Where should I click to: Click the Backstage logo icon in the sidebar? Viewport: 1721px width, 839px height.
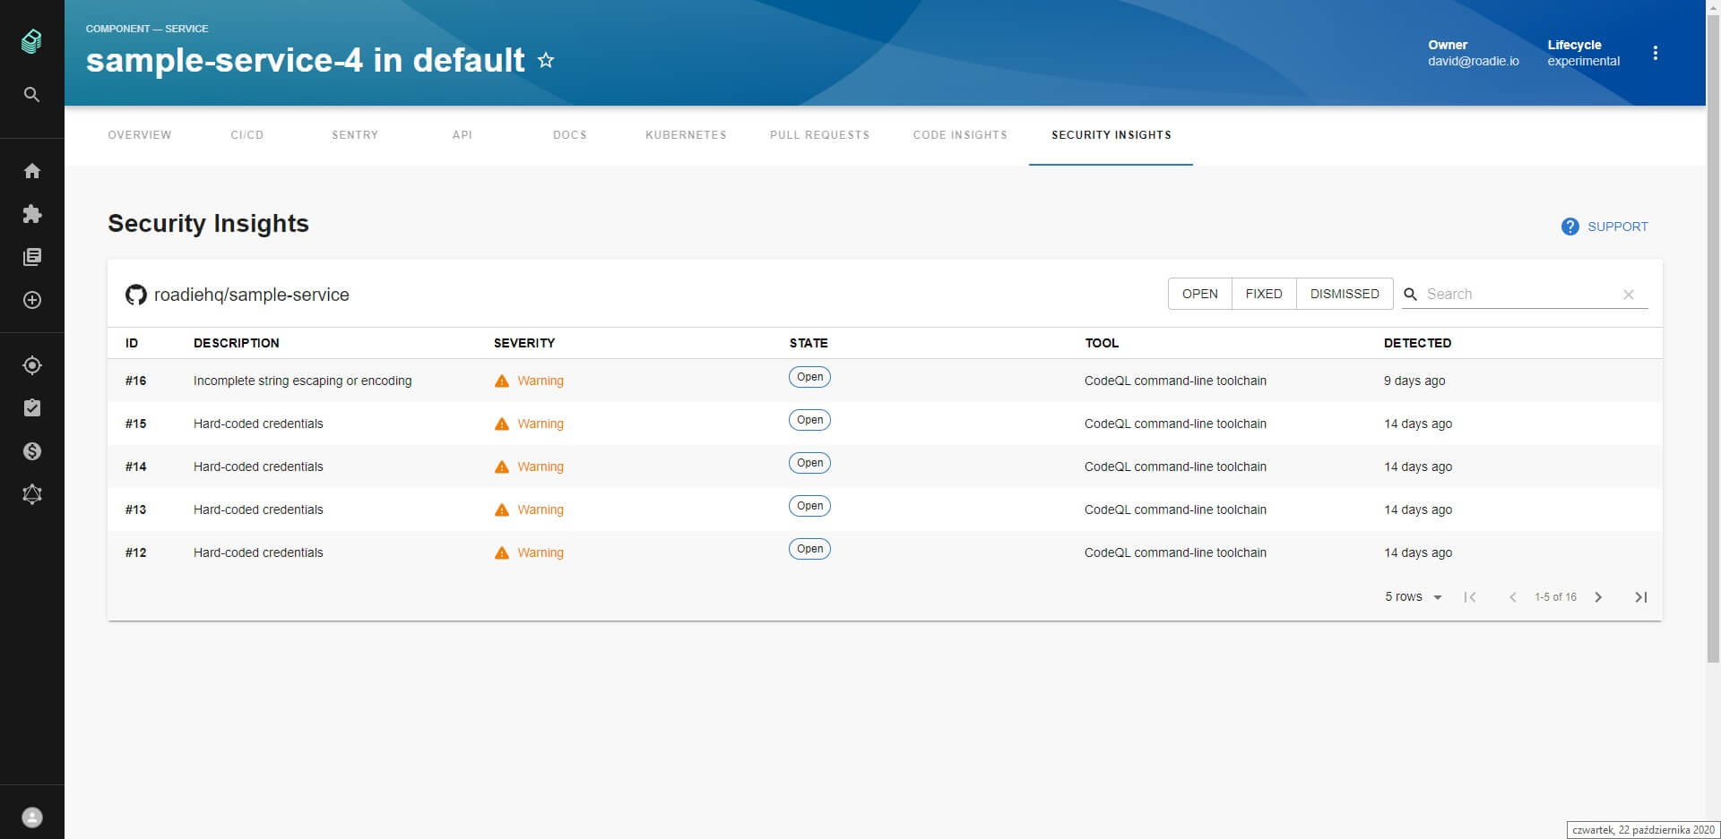tap(31, 41)
